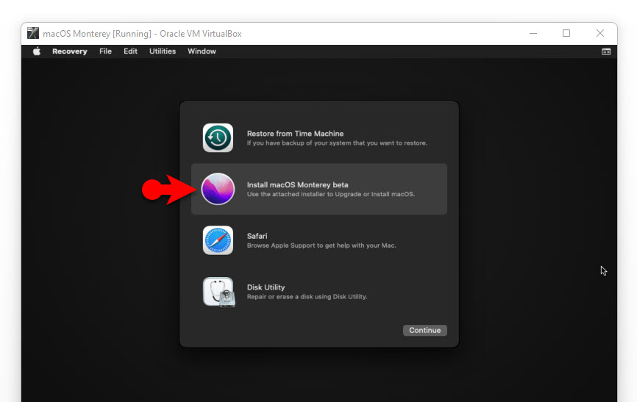Click 'Repair or erase a disk' description
Image resolution: width=637 pixels, height=402 pixels.
307,297
